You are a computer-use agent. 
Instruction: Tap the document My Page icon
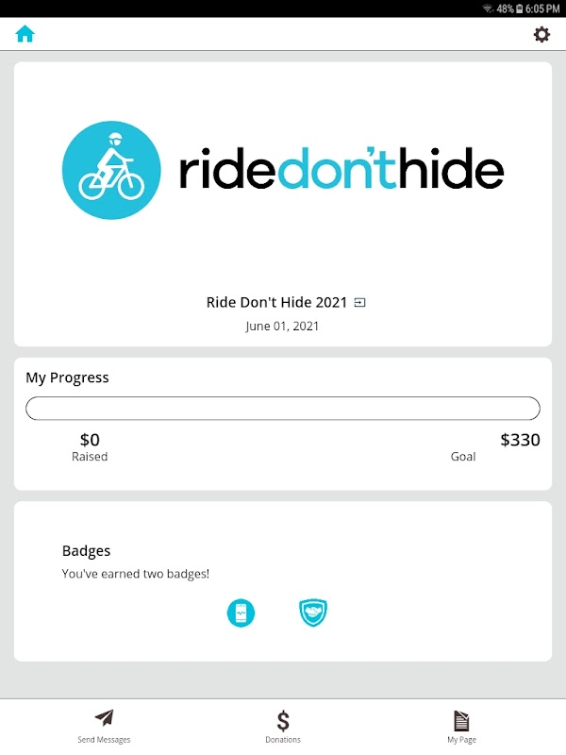pyautogui.click(x=461, y=720)
